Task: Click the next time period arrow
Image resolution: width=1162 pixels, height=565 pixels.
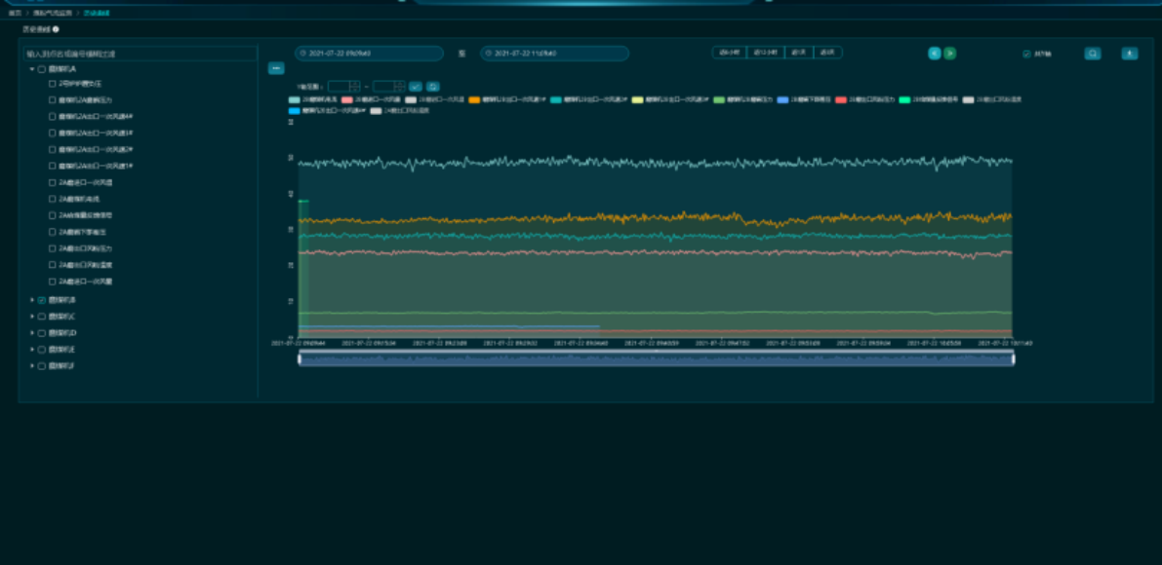Action: 949,54
